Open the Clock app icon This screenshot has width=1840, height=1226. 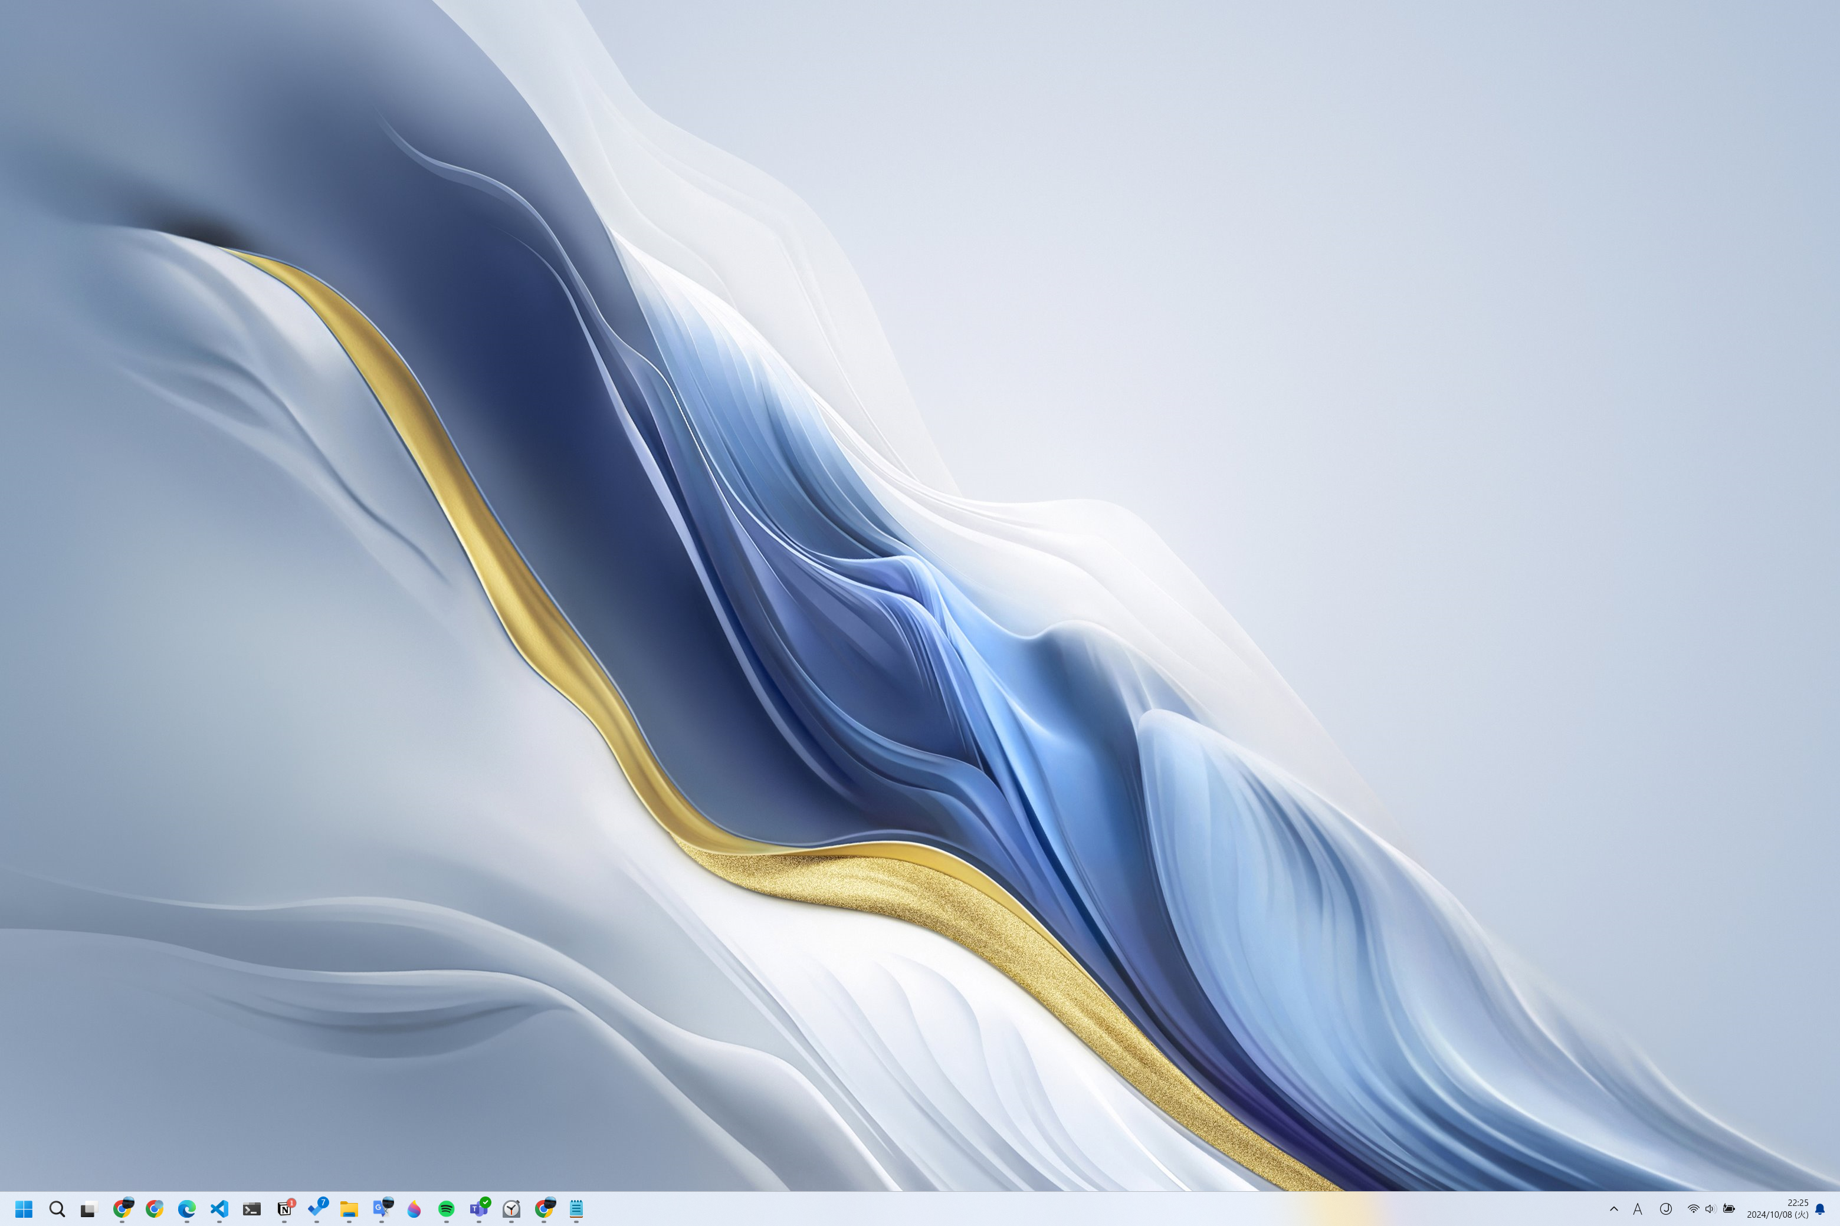511,1209
